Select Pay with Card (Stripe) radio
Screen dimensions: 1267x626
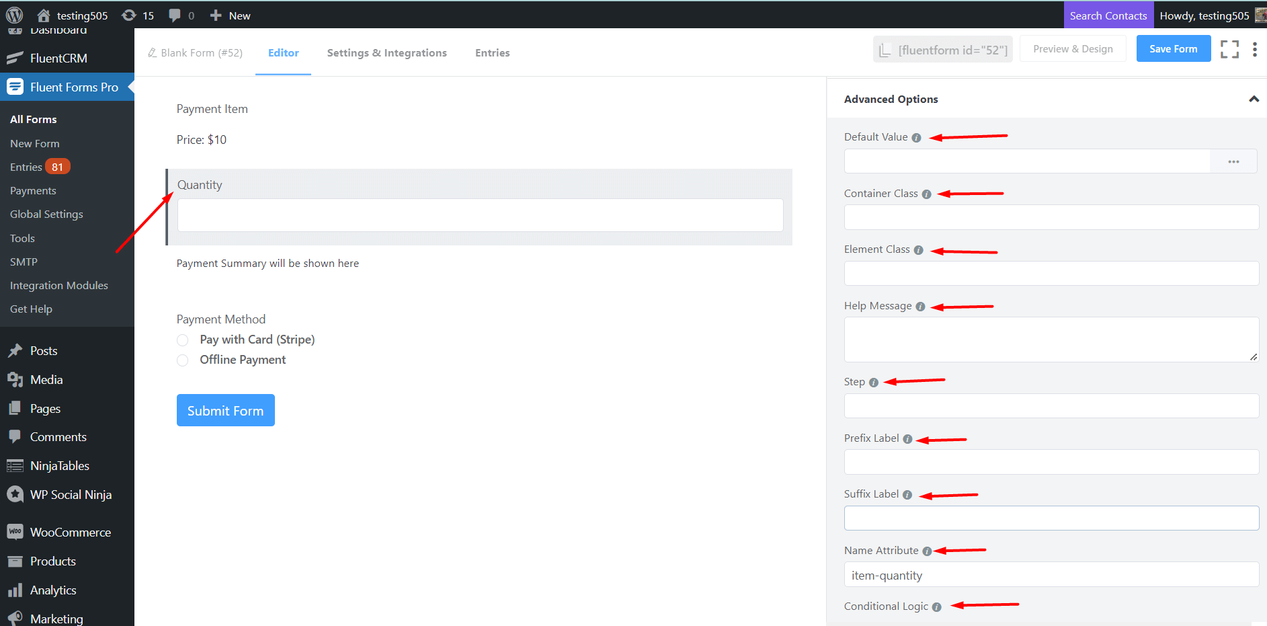183,340
